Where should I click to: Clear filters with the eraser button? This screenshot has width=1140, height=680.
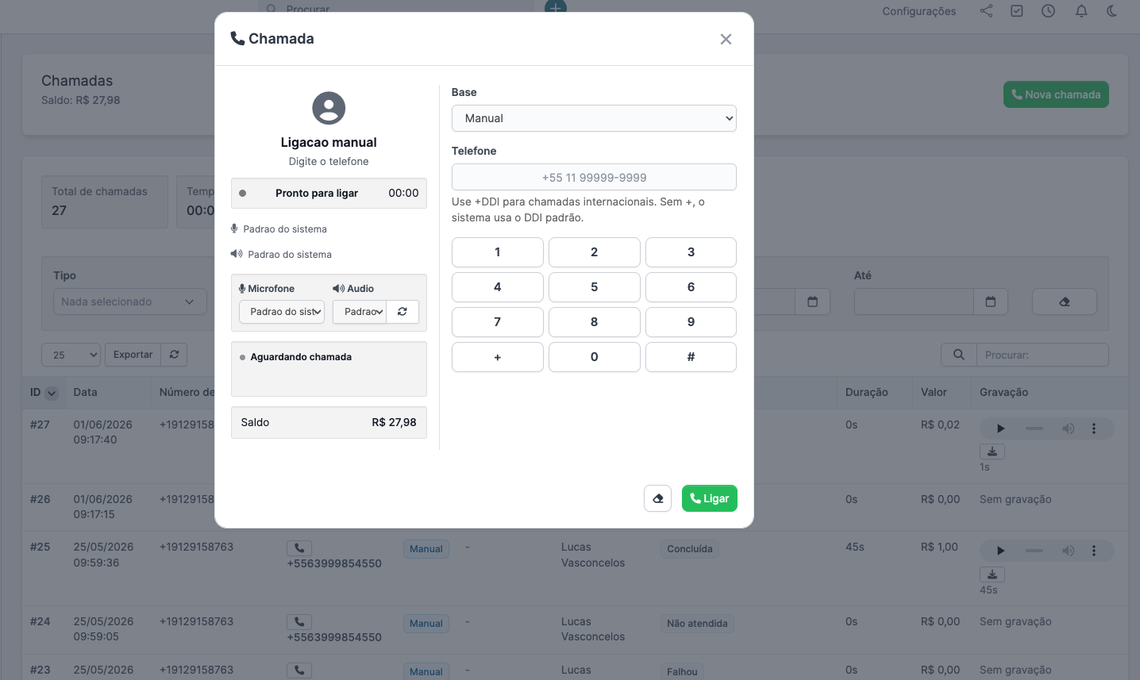1065,302
